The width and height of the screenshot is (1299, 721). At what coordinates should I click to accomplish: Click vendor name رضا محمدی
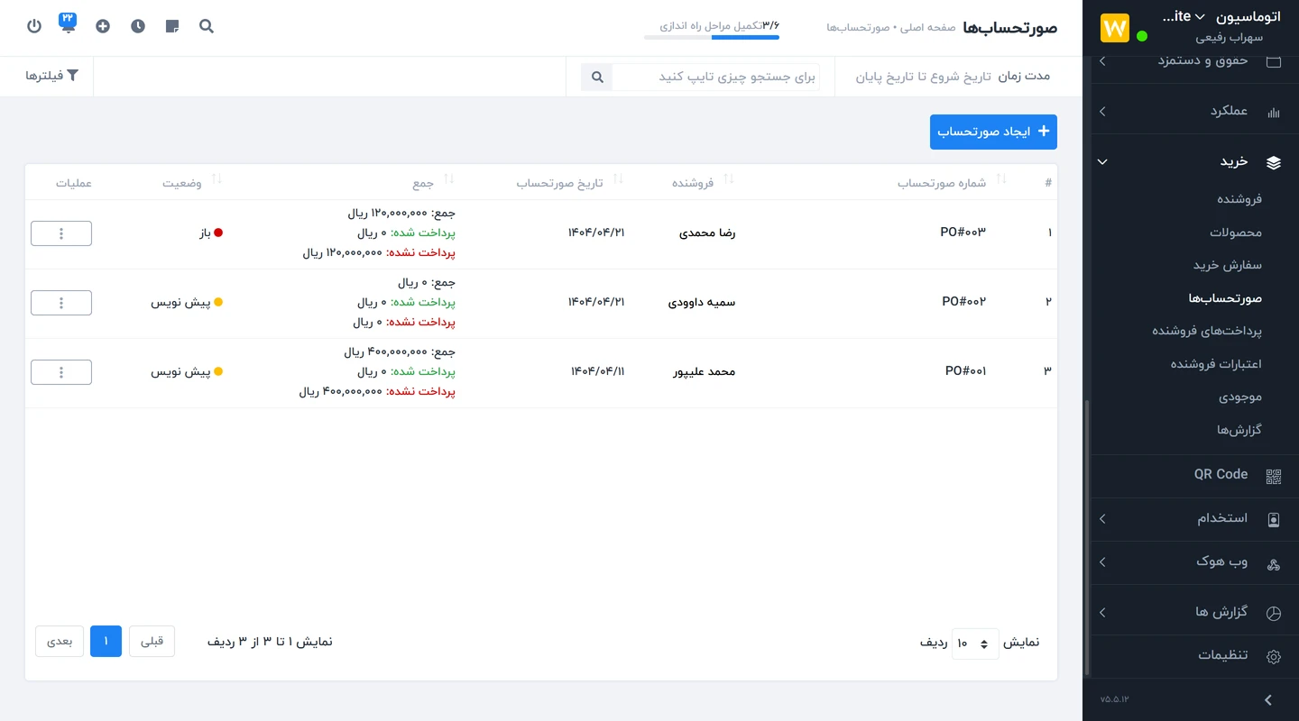(707, 233)
